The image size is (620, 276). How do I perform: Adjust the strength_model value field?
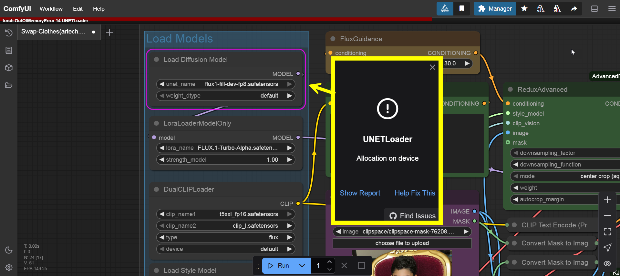225,160
